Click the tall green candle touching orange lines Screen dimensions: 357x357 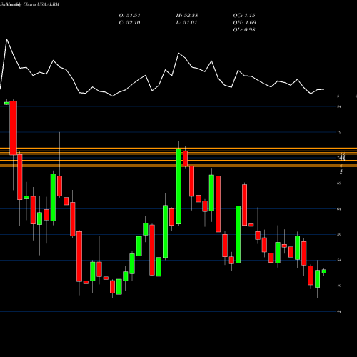(x=178, y=186)
